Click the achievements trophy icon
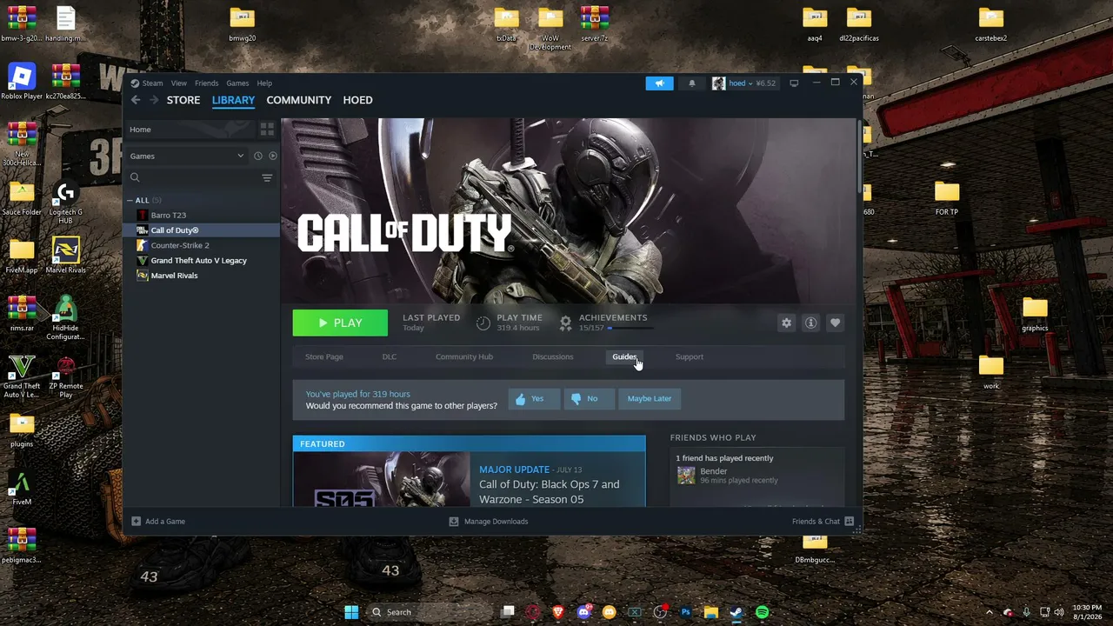Viewport: 1113px width, 626px height. click(x=565, y=323)
